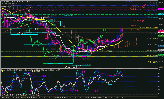Click the 204.90 value on price scale

(x=161, y=30)
